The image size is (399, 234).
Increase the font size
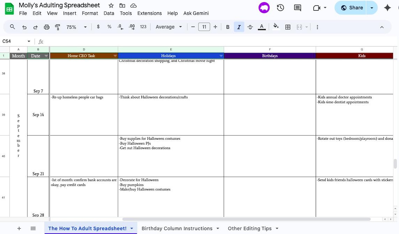point(215,27)
